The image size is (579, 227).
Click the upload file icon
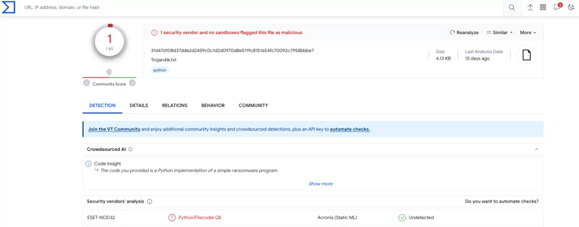[530, 7]
